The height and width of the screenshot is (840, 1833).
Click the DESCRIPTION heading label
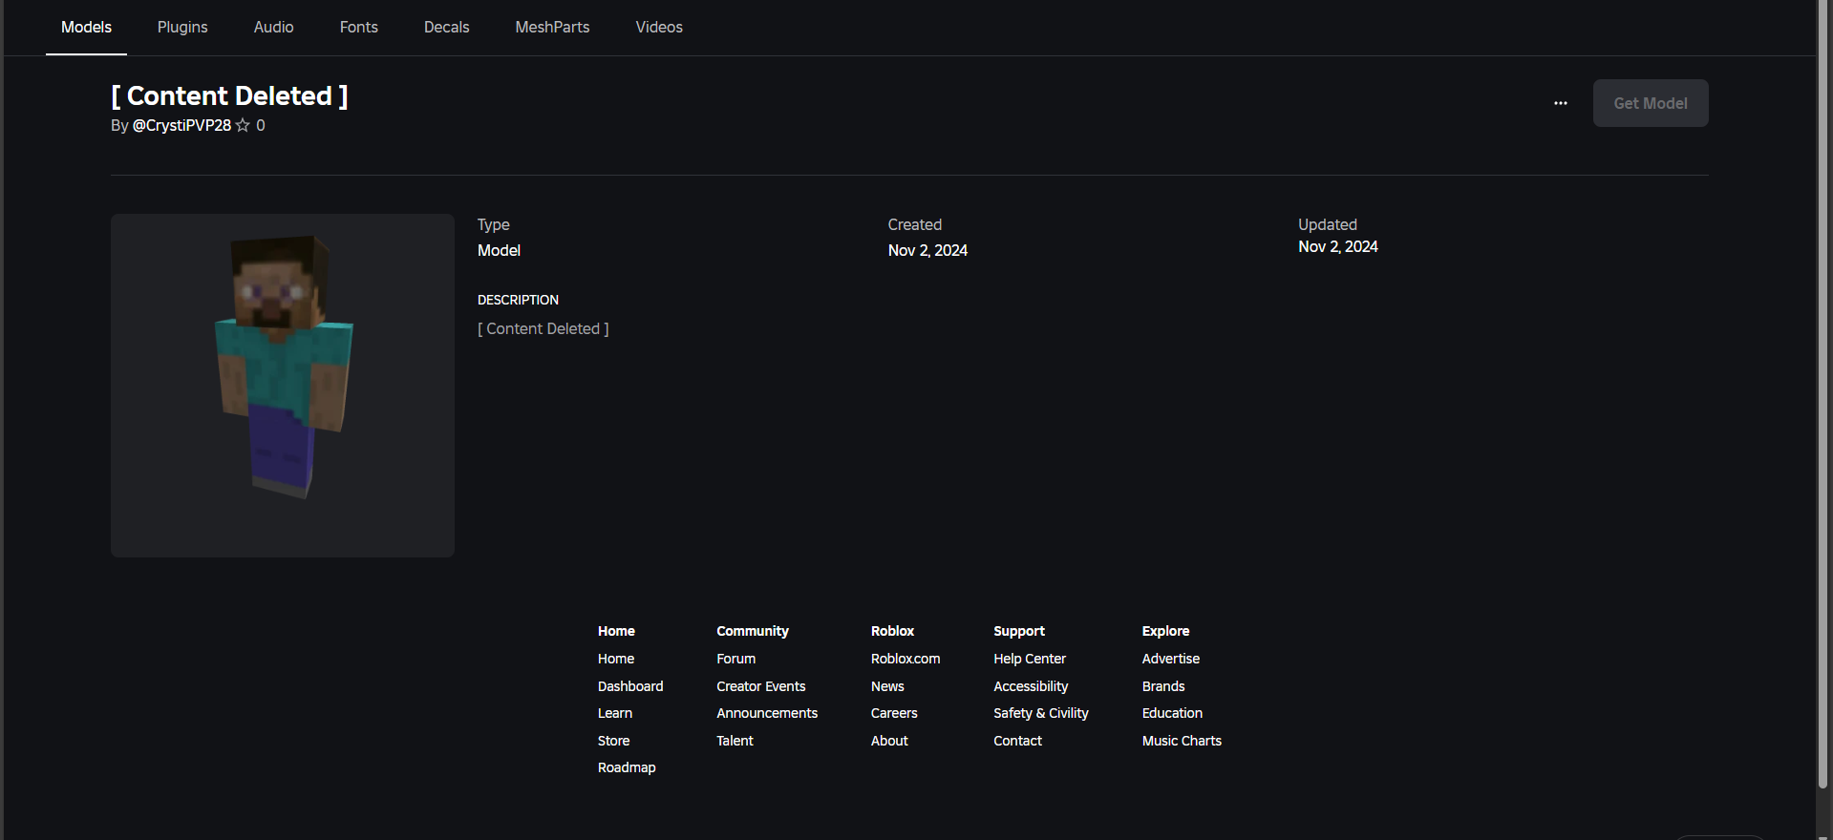tap(519, 300)
